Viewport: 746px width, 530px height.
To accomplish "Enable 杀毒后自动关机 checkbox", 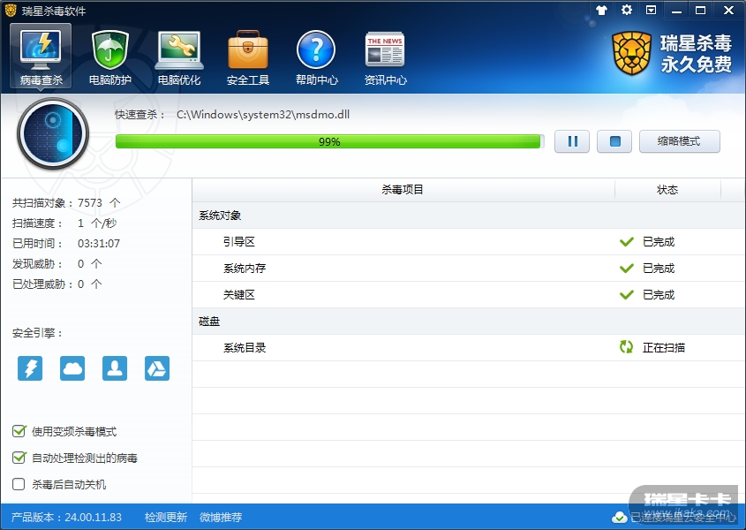I will click(x=19, y=484).
